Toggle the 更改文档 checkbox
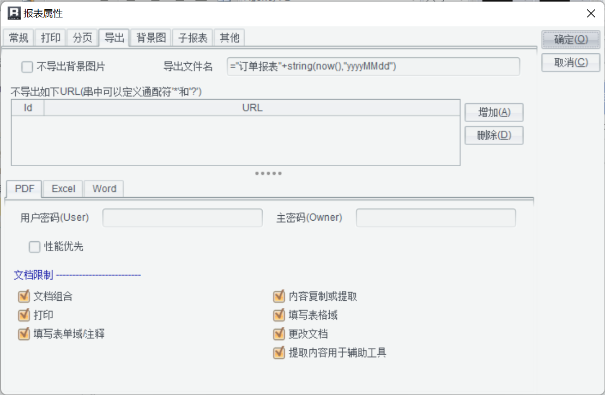Image resolution: width=605 pixels, height=395 pixels. click(x=279, y=333)
